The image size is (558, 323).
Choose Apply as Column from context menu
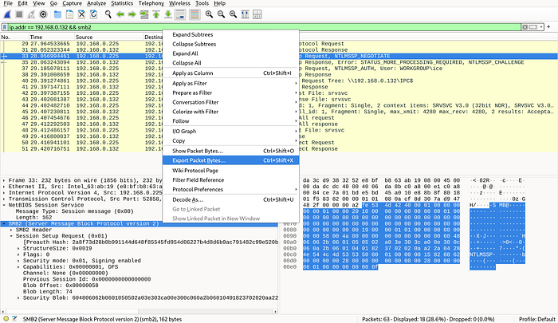coord(194,73)
